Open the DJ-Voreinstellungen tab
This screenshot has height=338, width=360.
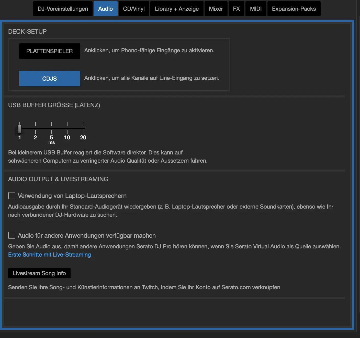click(63, 9)
